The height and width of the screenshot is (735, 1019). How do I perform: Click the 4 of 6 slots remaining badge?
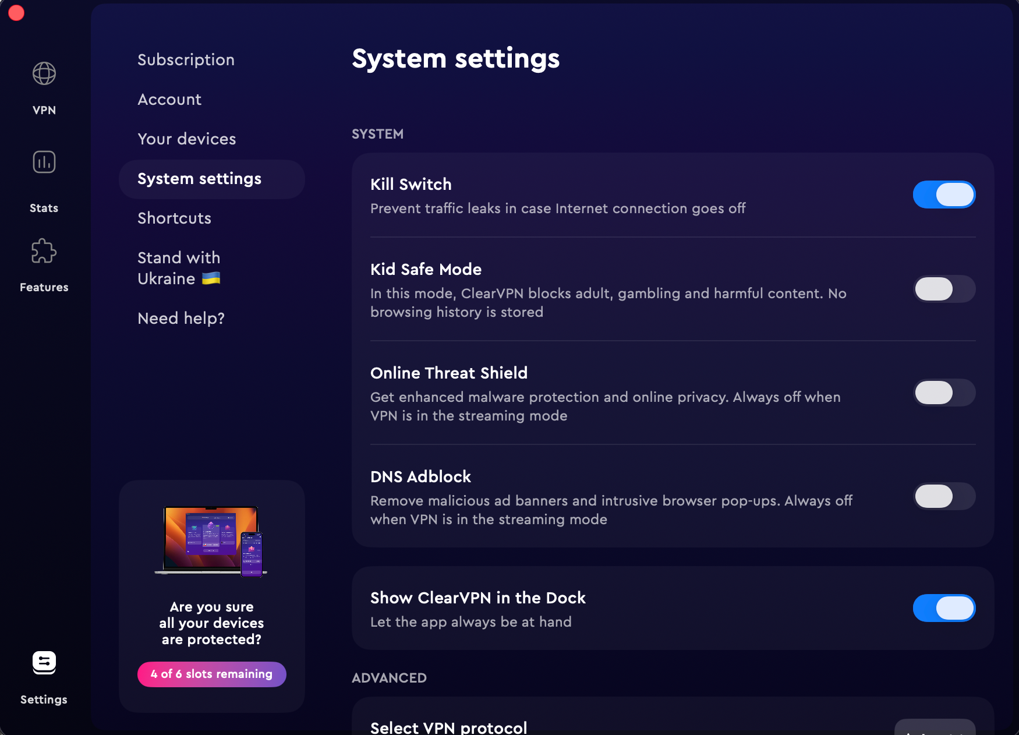coord(211,674)
